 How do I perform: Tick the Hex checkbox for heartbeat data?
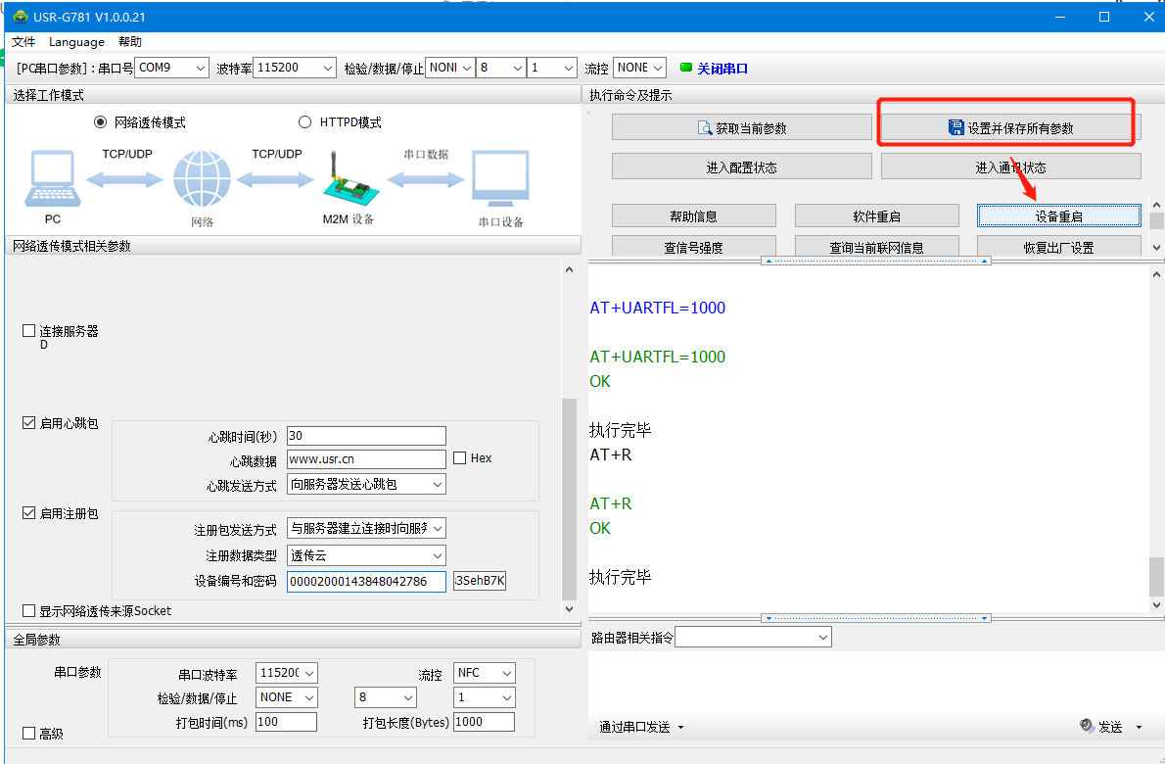point(460,458)
